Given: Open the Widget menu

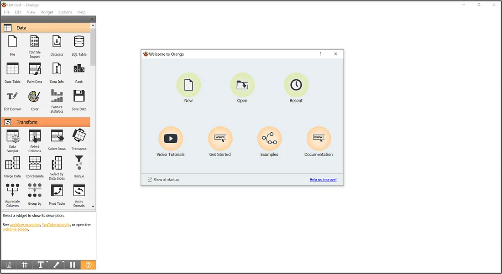Looking at the screenshot, I should tap(47, 12).
